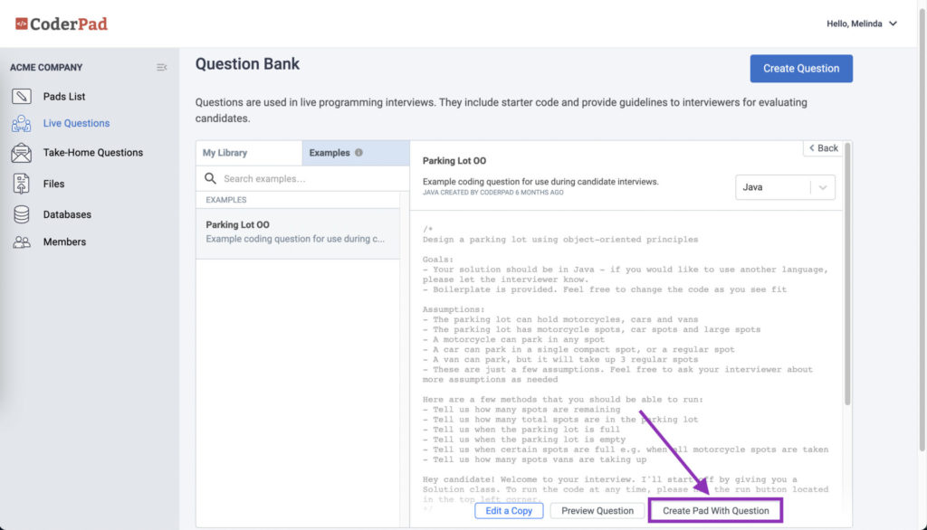Click Create Pad With Question button

[715, 510]
